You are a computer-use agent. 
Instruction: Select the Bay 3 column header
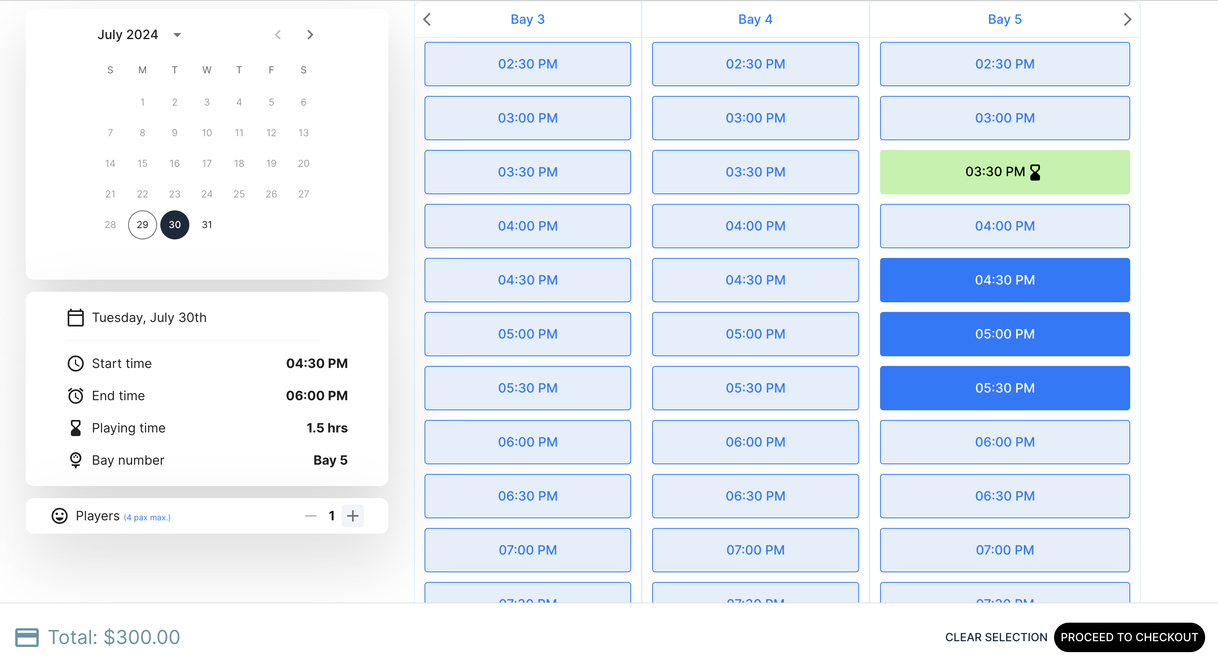point(527,19)
